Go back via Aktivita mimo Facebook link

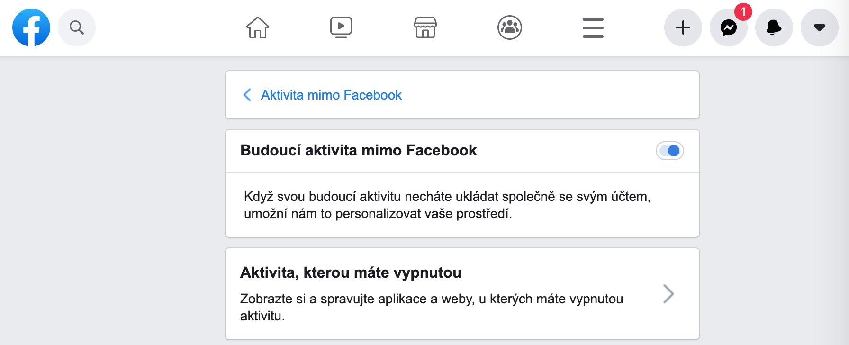331,95
